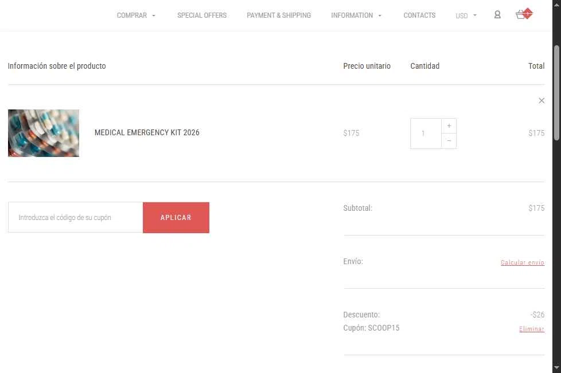The height and width of the screenshot is (373, 561).
Task: Click the coupon code input field
Action: coord(76,218)
